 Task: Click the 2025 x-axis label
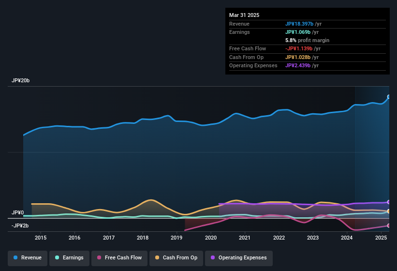[381, 238]
